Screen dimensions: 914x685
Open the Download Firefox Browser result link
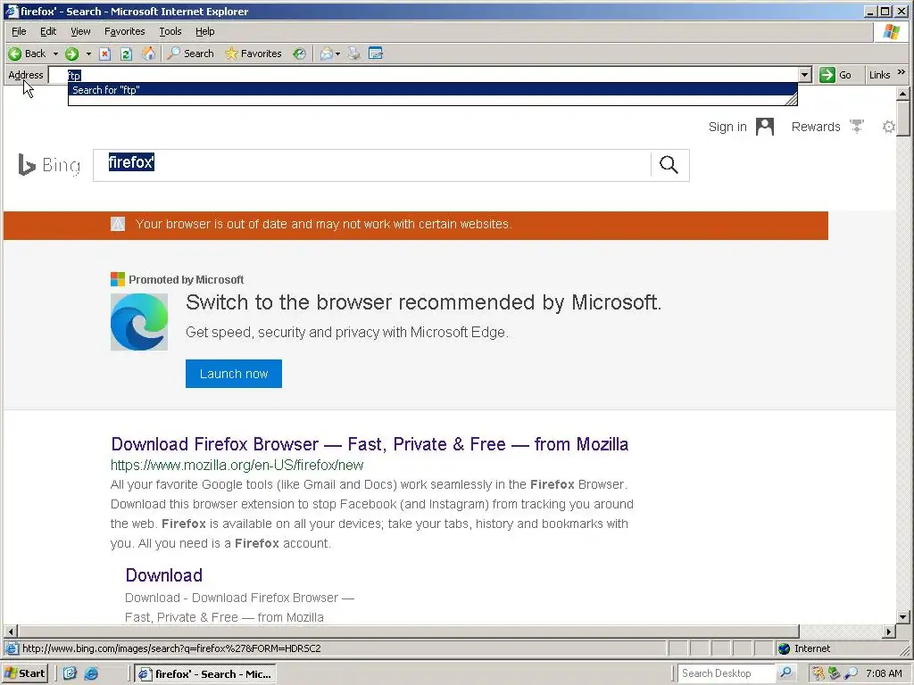(x=370, y=444)
